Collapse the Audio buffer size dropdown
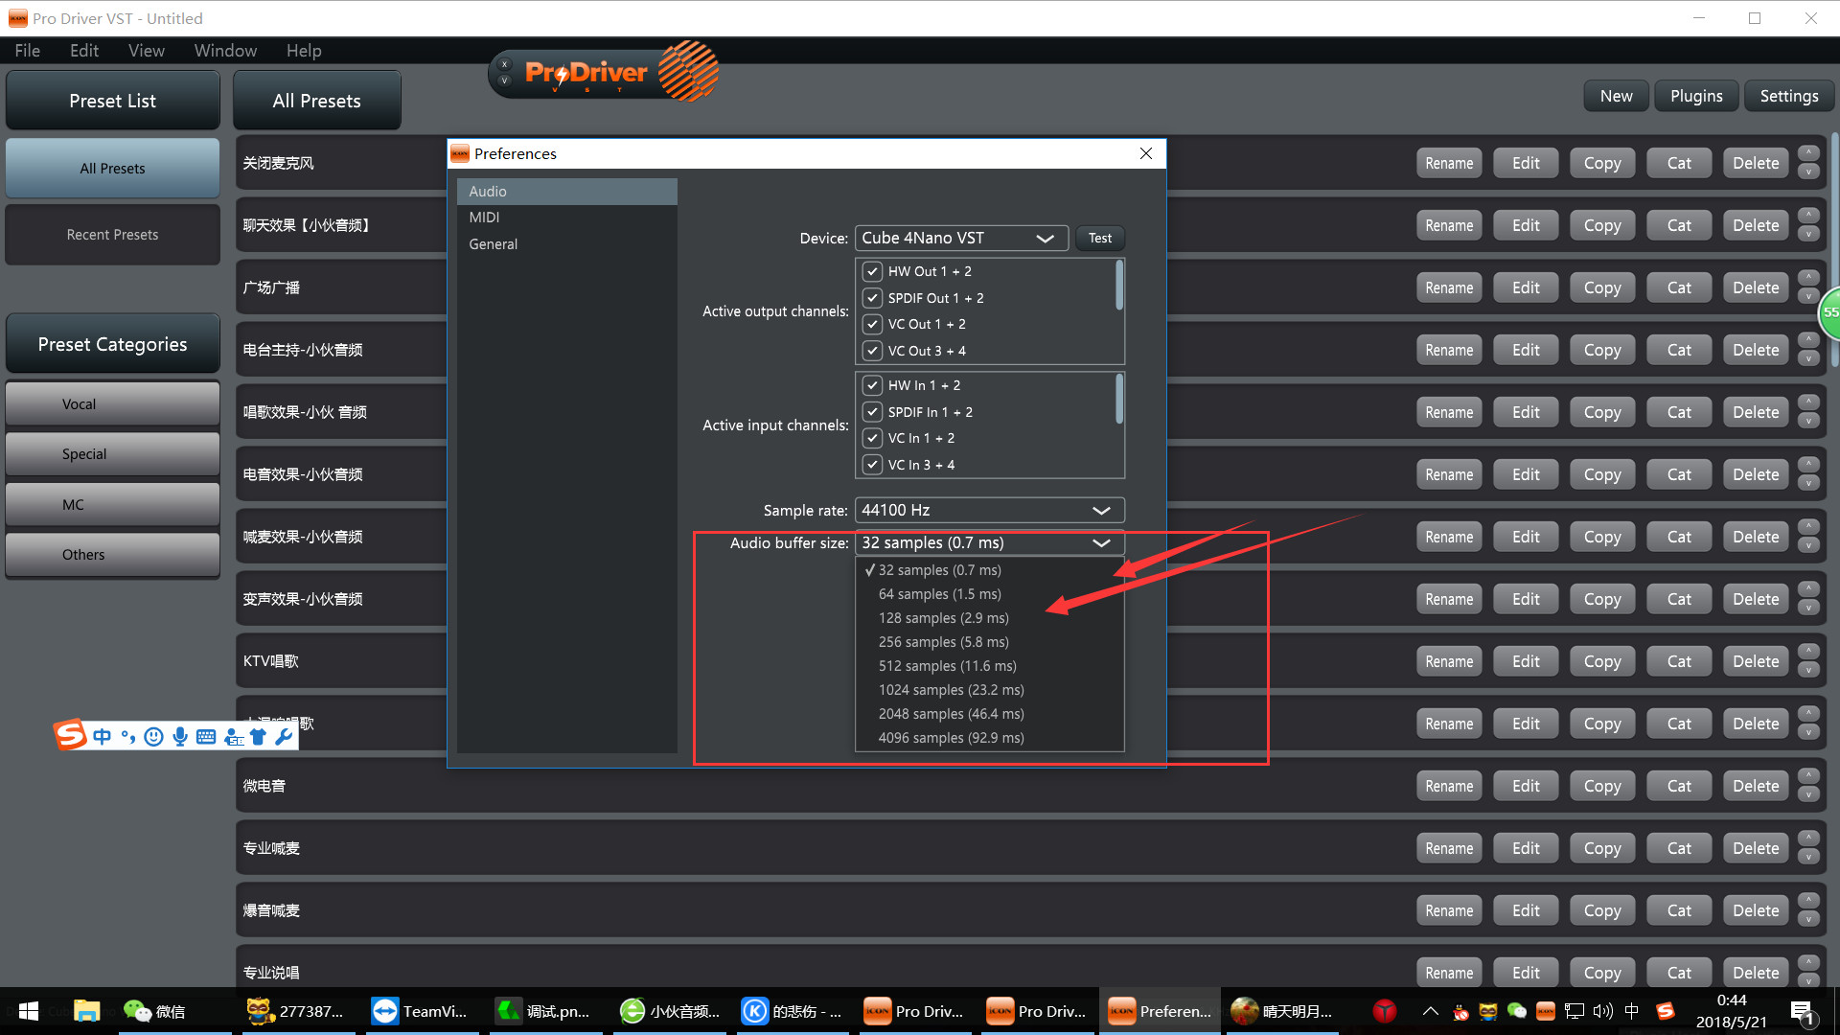 click(x=990, y=542)
